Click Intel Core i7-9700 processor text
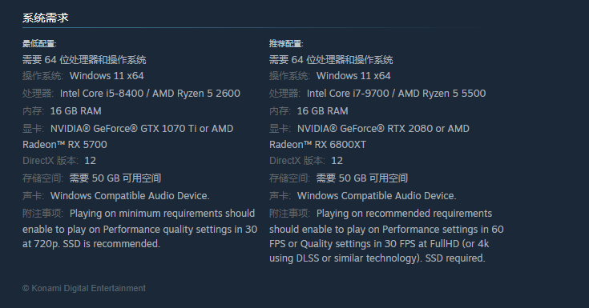Viewport: 589px width, 308px height. coord(348,94)
